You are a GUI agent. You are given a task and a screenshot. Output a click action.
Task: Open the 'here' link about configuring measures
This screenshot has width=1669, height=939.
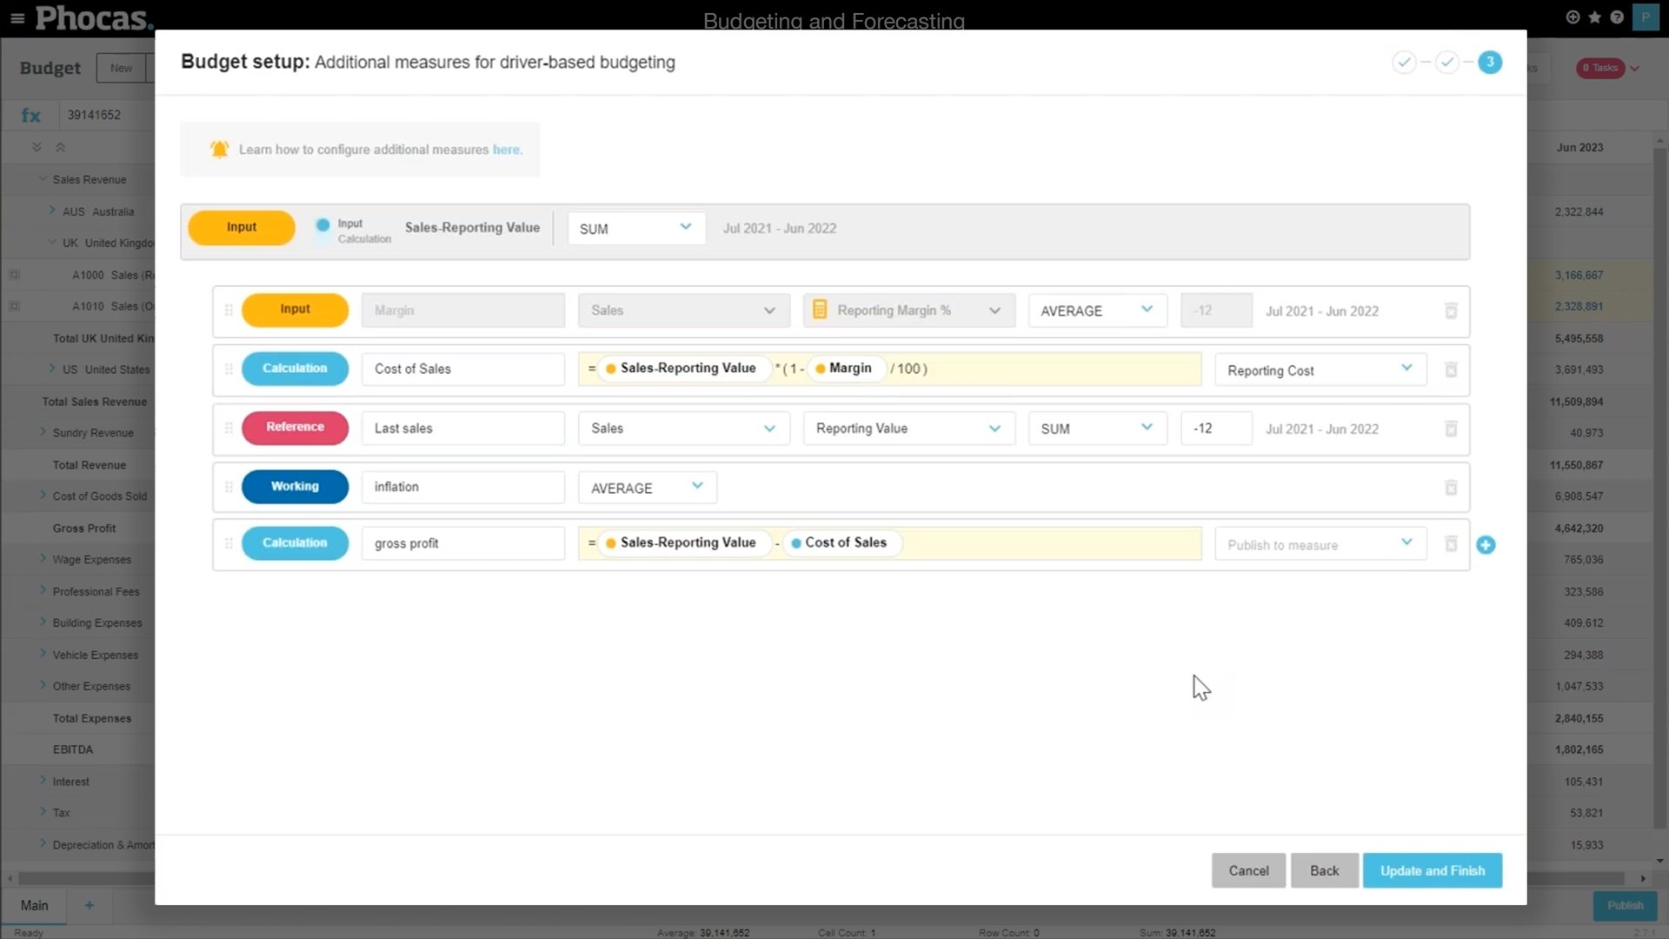(507, 150)
